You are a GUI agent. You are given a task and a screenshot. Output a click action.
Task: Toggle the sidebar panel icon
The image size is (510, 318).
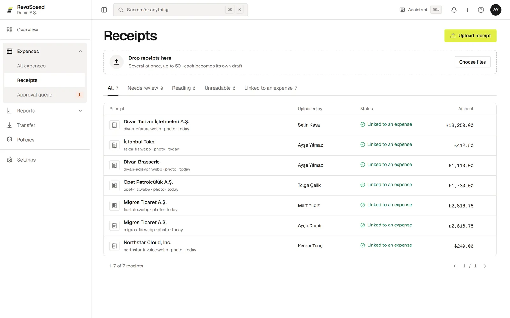click(x=104, y=10)
